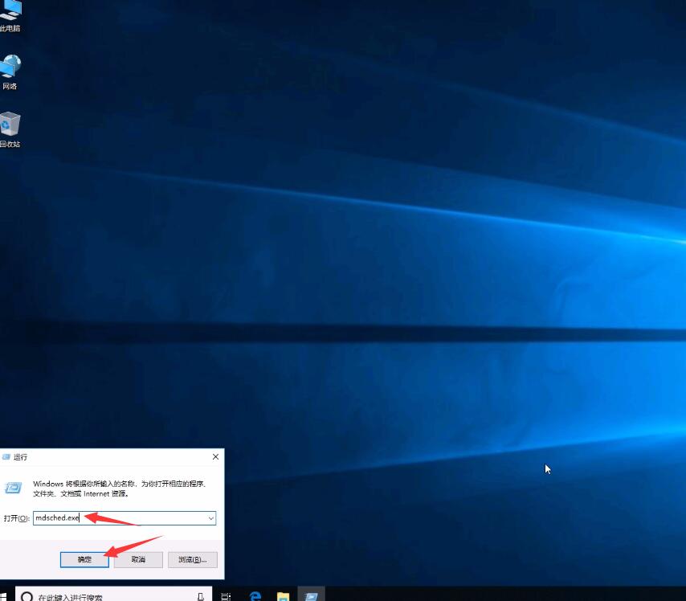Click the 浏览(B)... button
Image resolution: width=686 pixels, height=601 pixels.
pos(193,559)
